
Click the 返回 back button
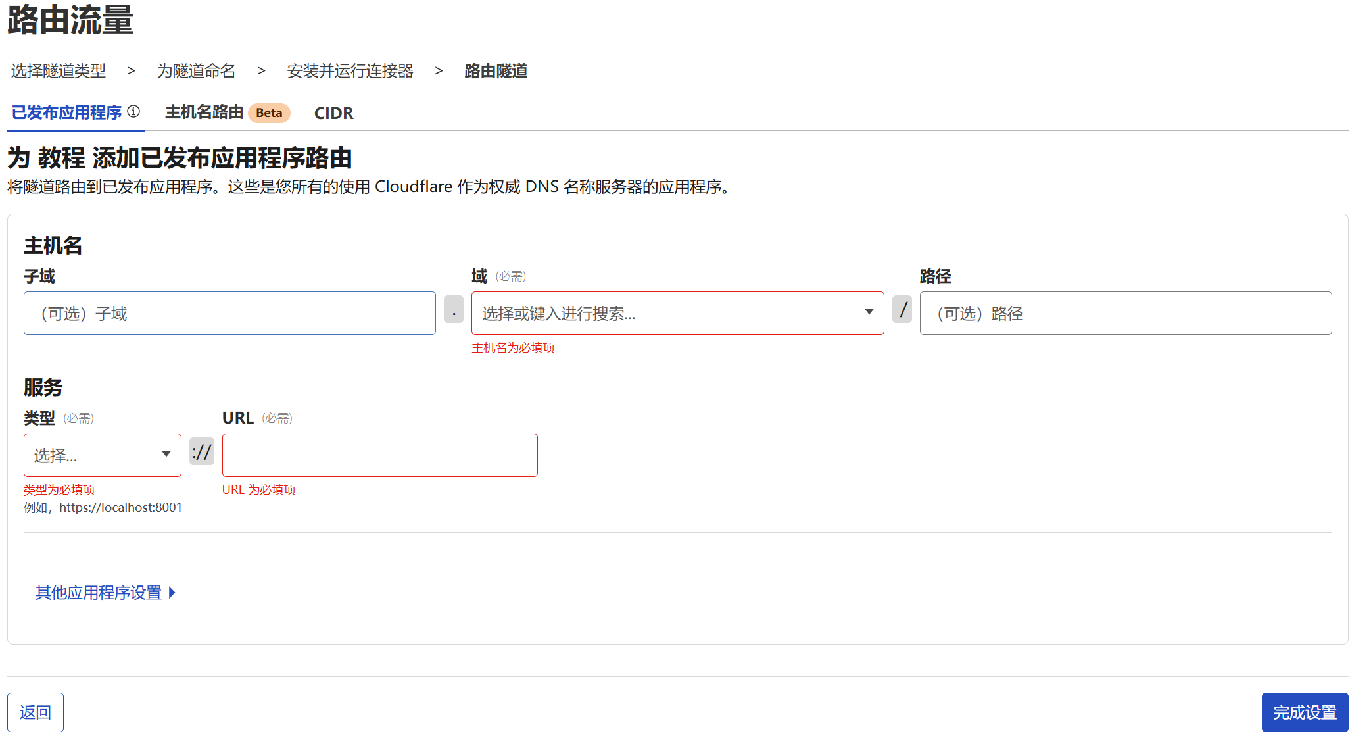tap(36, 712)
